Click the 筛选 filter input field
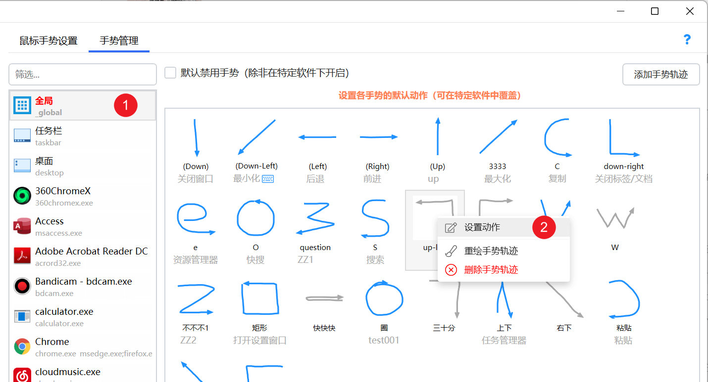The image size is (708, 382). coord(83,75)
